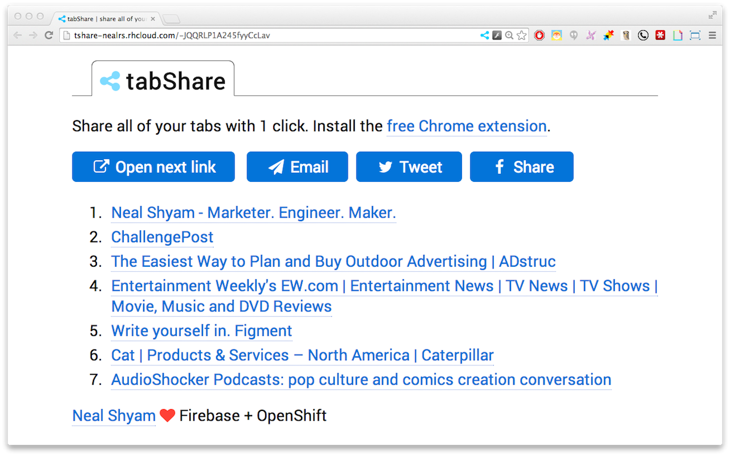Click the colorful arrows extension icon
This screenshot has height=456, width=730.
point(609,35)
